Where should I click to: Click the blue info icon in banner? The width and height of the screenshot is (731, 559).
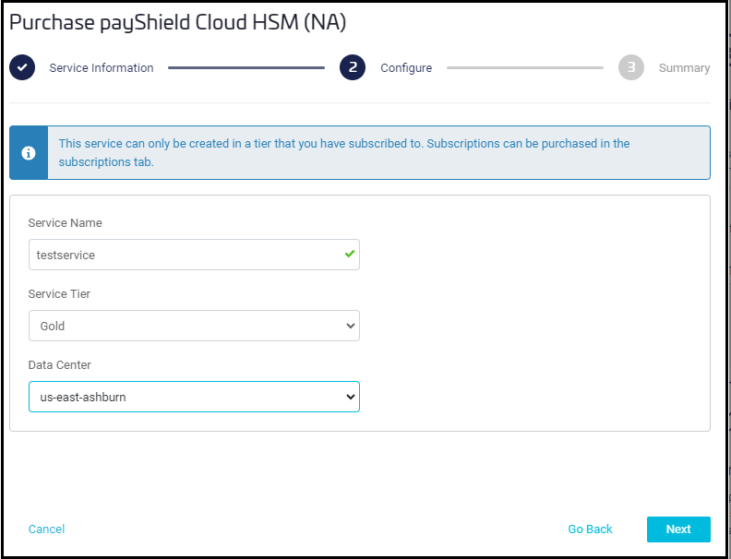click(29, 153)
